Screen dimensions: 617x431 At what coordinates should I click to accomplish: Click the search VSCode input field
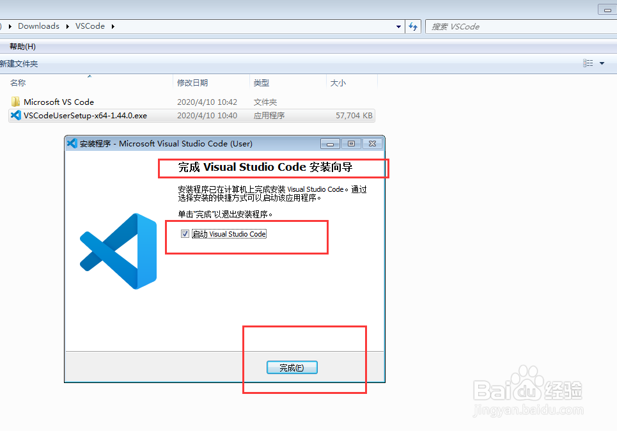pos(521,26)
